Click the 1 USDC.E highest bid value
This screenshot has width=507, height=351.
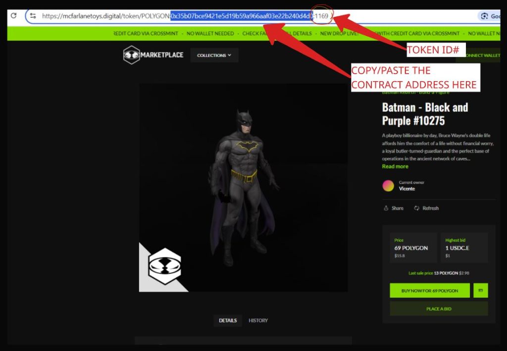pyautogui.click(x=457, y=248)
